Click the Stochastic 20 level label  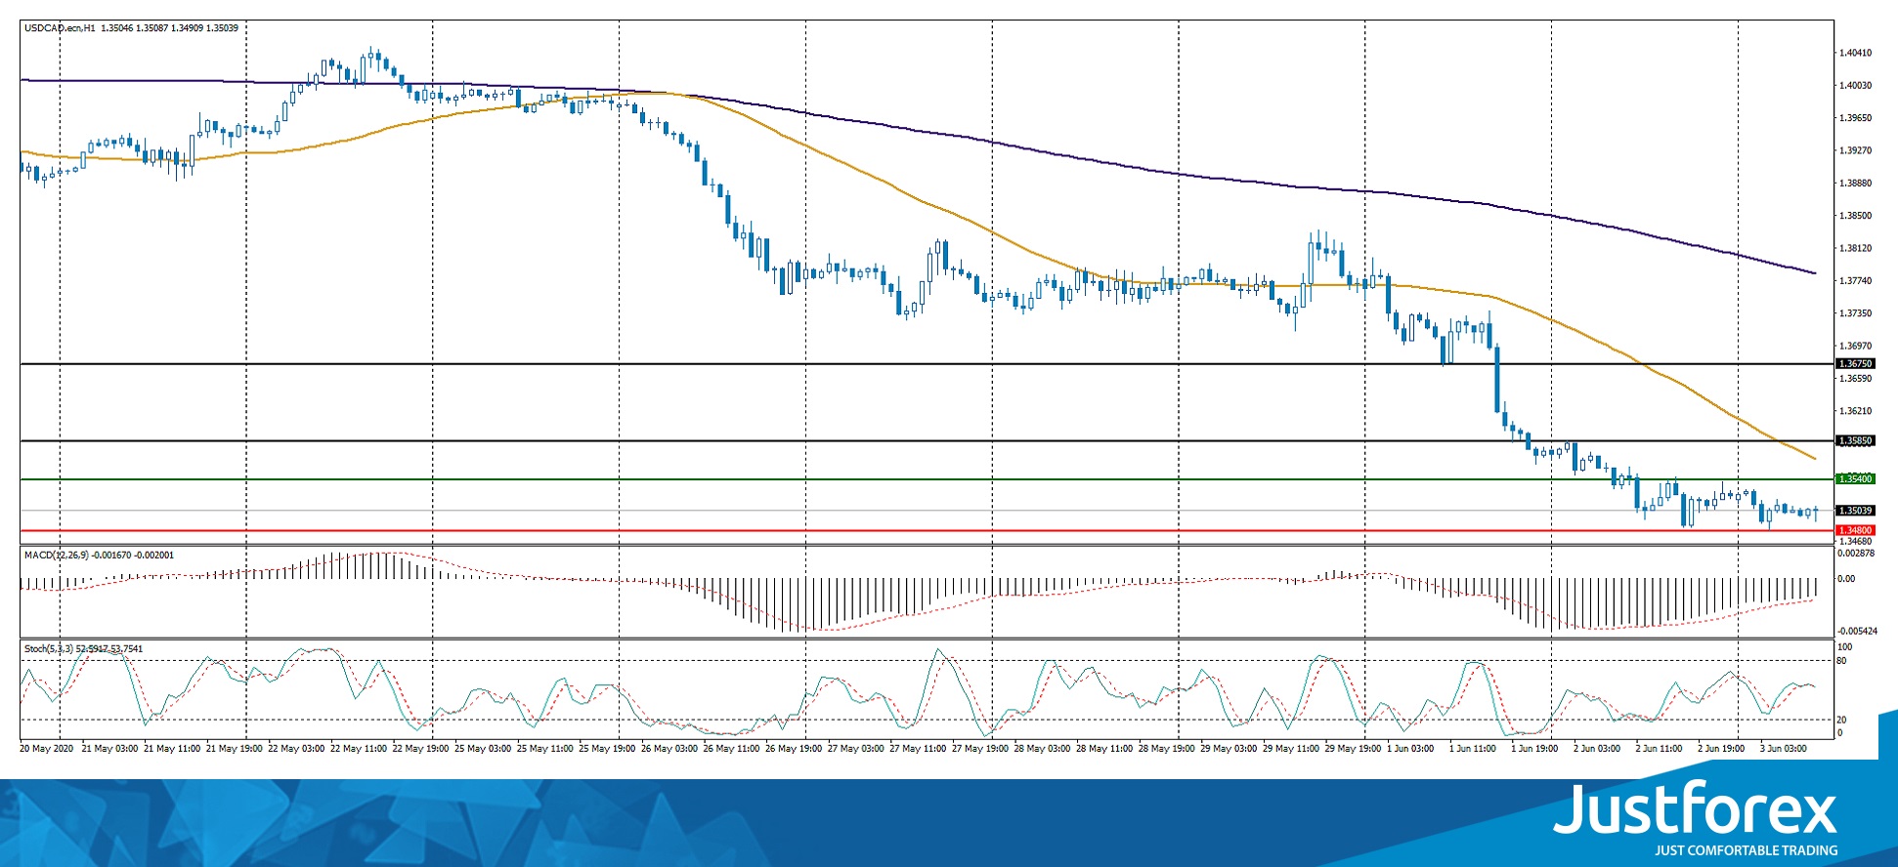1841,721
